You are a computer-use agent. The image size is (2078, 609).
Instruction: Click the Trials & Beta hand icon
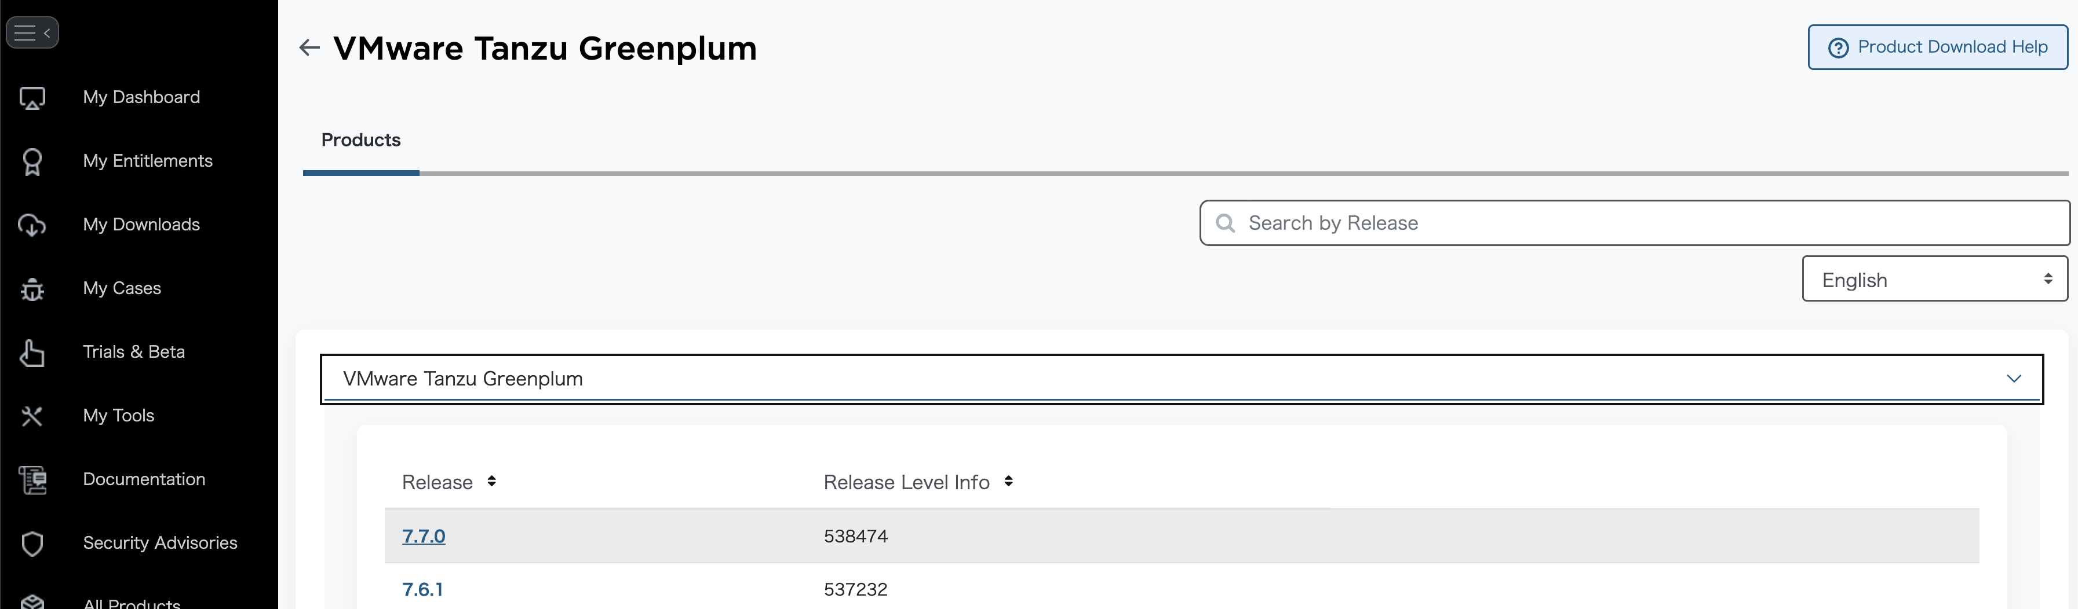(32, 353)
